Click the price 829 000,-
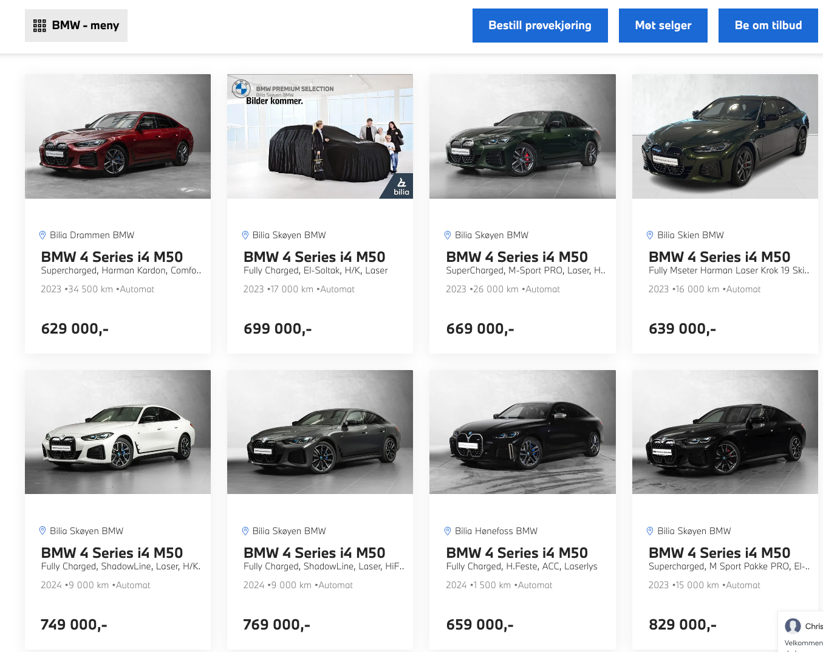The height and width of the screenshot is (652, 823). point(683,625)
